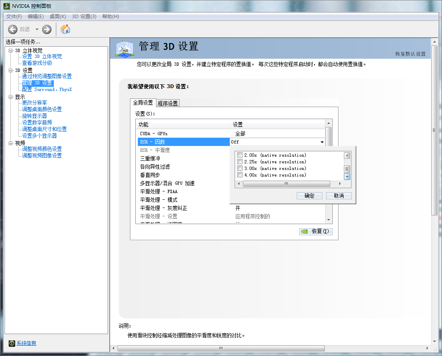Click the settings list scroll-down arrow
This screenshot has height=356, width=442.
(x=329, y=220)
